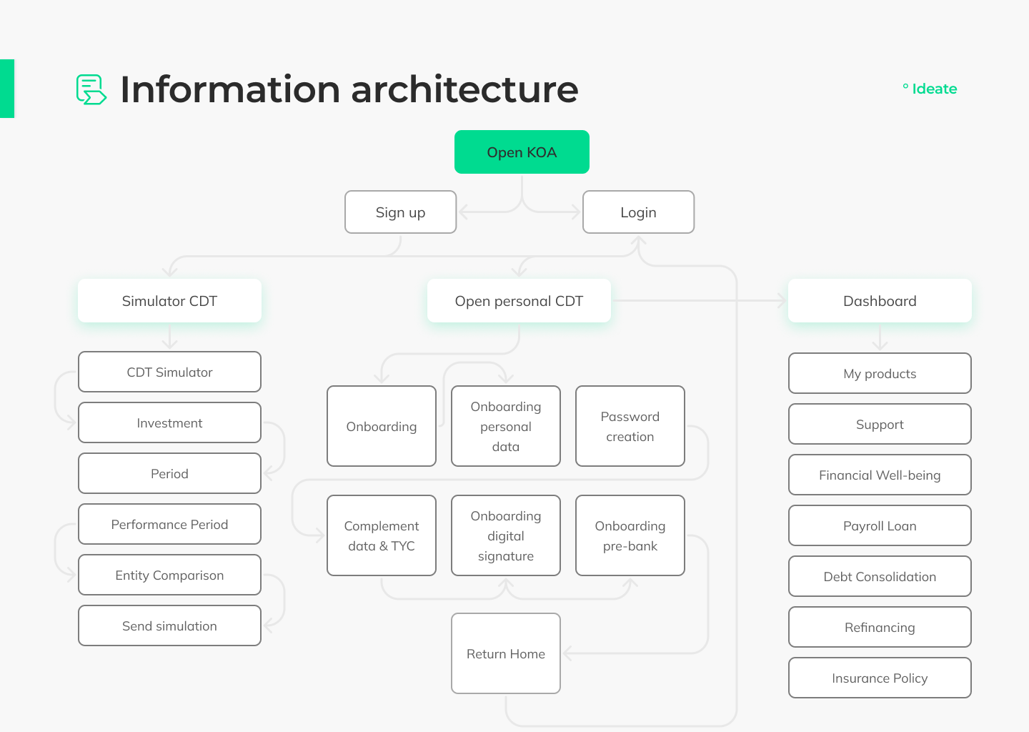Open the Dashboard header node
Viewport: 1029px width, 732px height.
tap(880, 301)
